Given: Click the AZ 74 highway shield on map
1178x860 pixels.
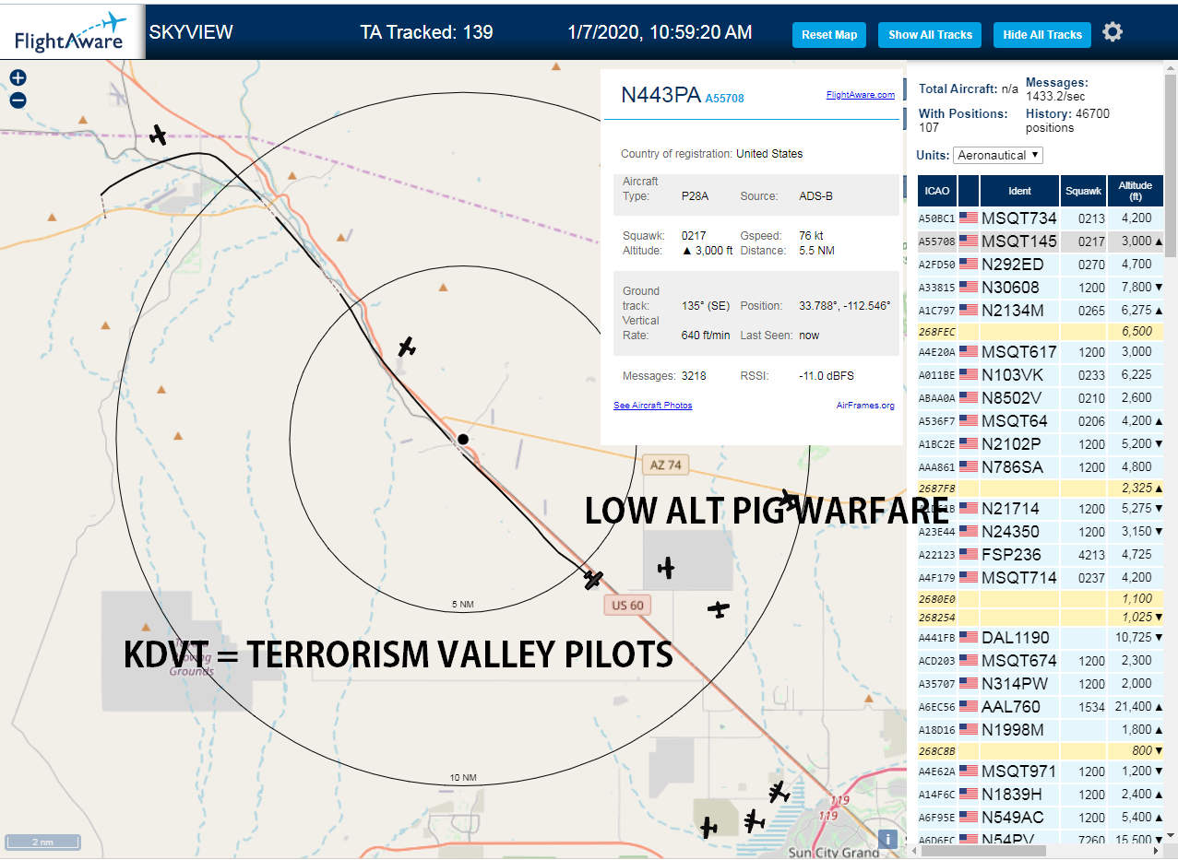Looking at the screenshot, I should [665, 465].
